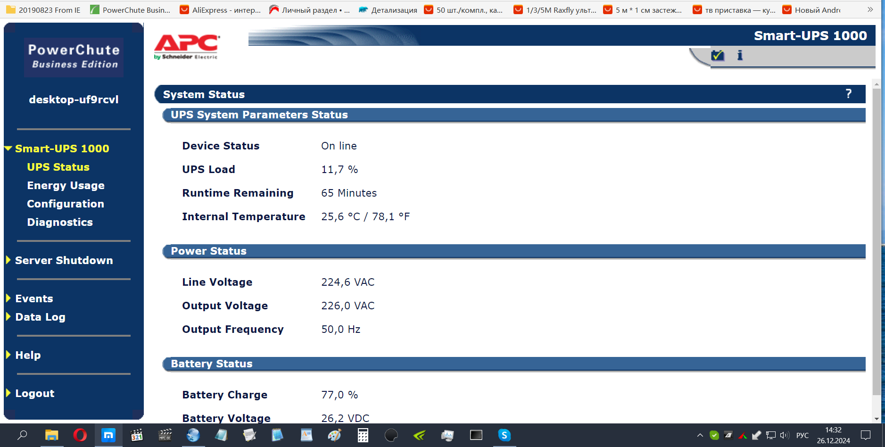Open the '5 м * 1 см застеж...' bookmark
This screenshot has width=885, height=447.
click(643, 10)
